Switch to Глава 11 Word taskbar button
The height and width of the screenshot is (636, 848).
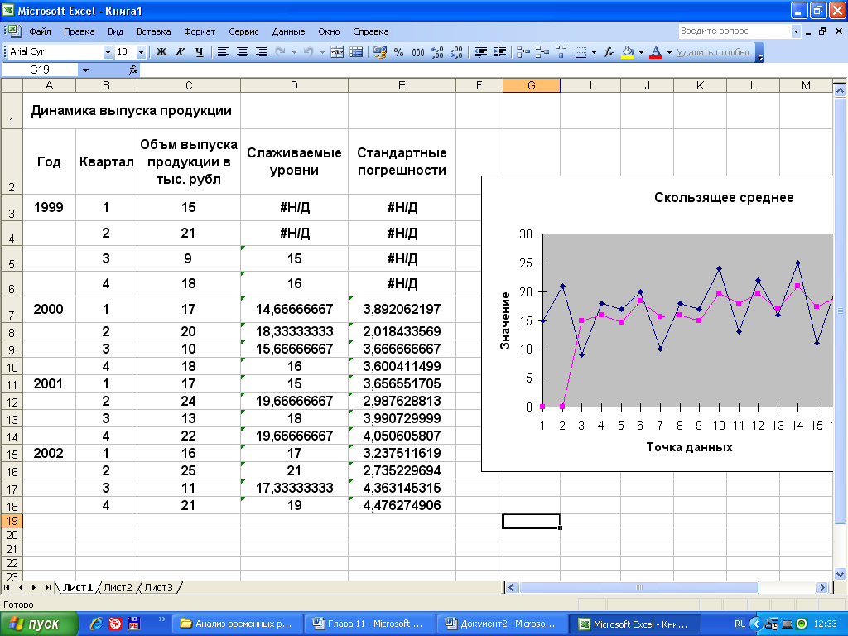(x=369, y=624)
